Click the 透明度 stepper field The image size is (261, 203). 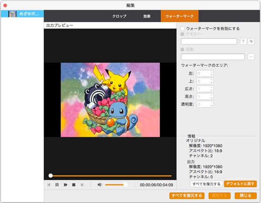pyautogui.click(x=205, y=104)
